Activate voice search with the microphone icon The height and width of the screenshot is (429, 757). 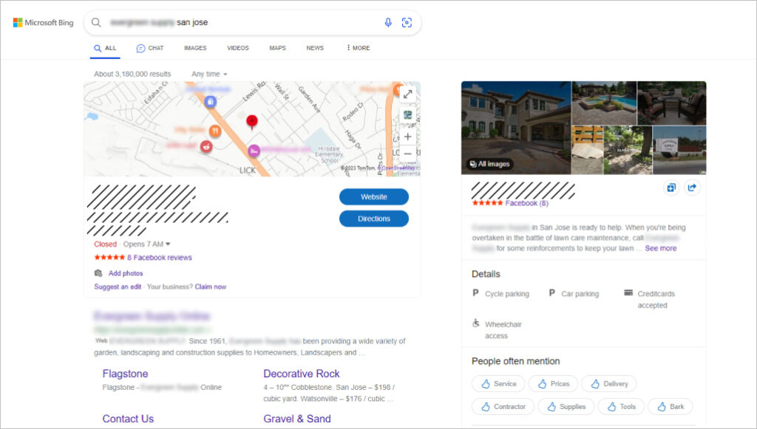387,23
